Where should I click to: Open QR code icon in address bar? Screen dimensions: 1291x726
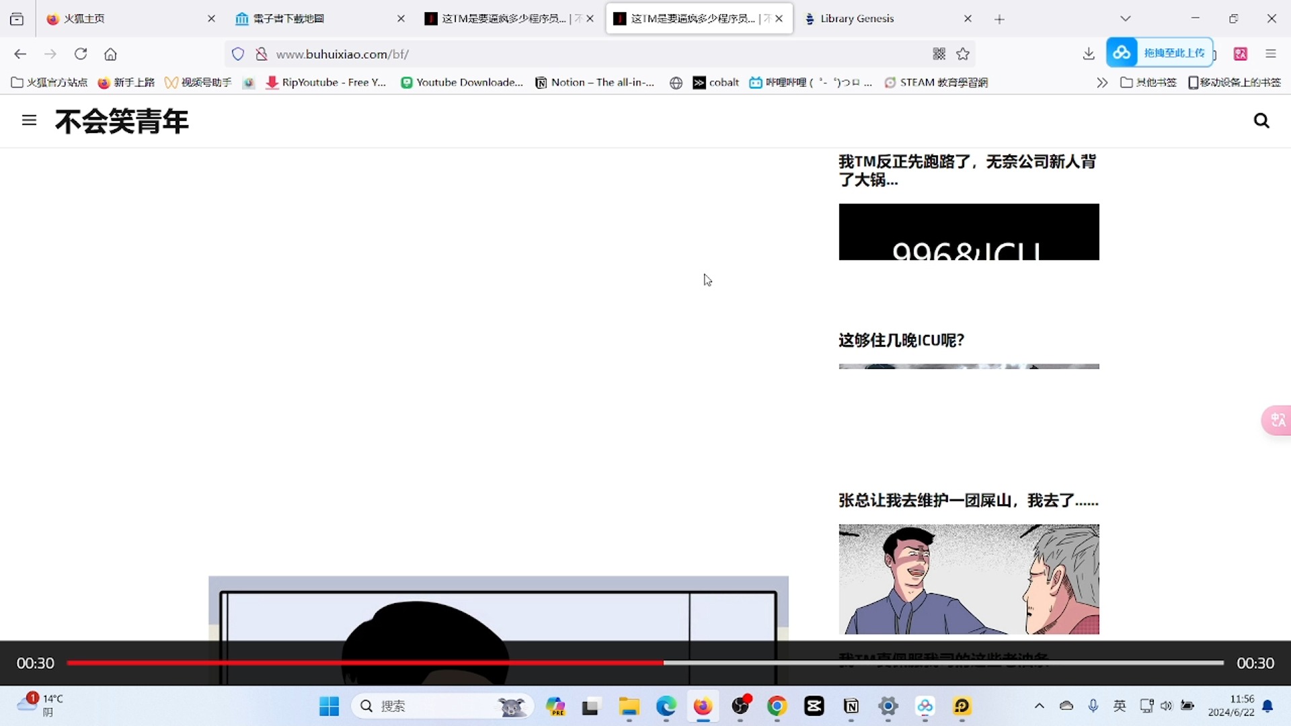pos(939,54)
